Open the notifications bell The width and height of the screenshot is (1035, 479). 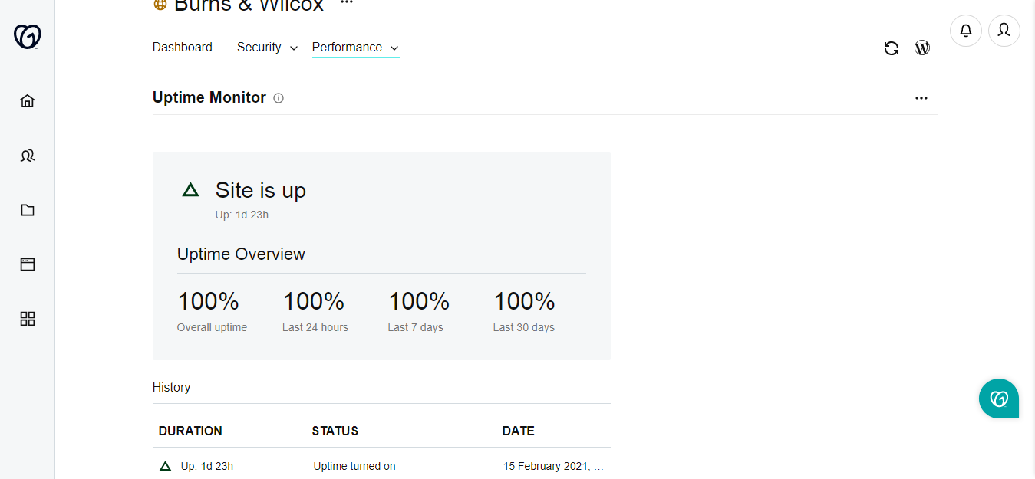coord(966,31)
